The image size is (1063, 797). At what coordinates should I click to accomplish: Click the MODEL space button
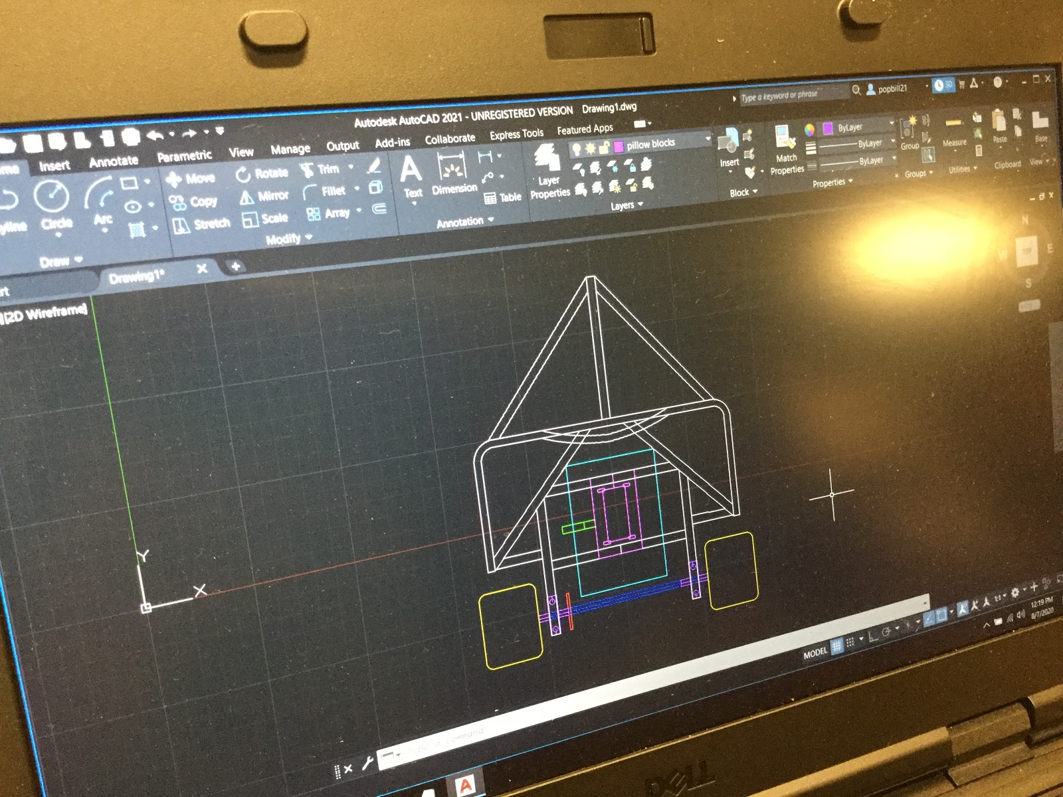click(815, 653)
